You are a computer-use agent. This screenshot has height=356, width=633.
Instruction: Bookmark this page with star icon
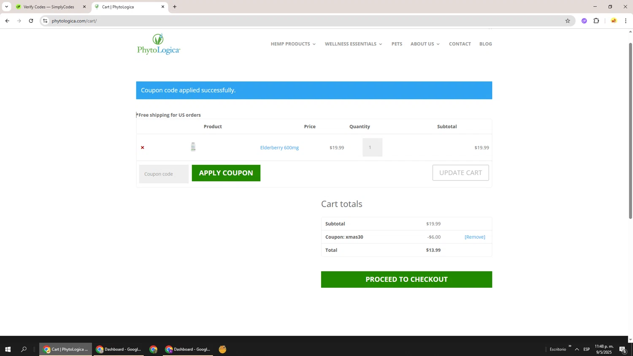[x=568, y=21]
